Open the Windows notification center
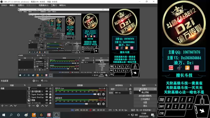This screenshot has width=210, height=118. (153, 115)
